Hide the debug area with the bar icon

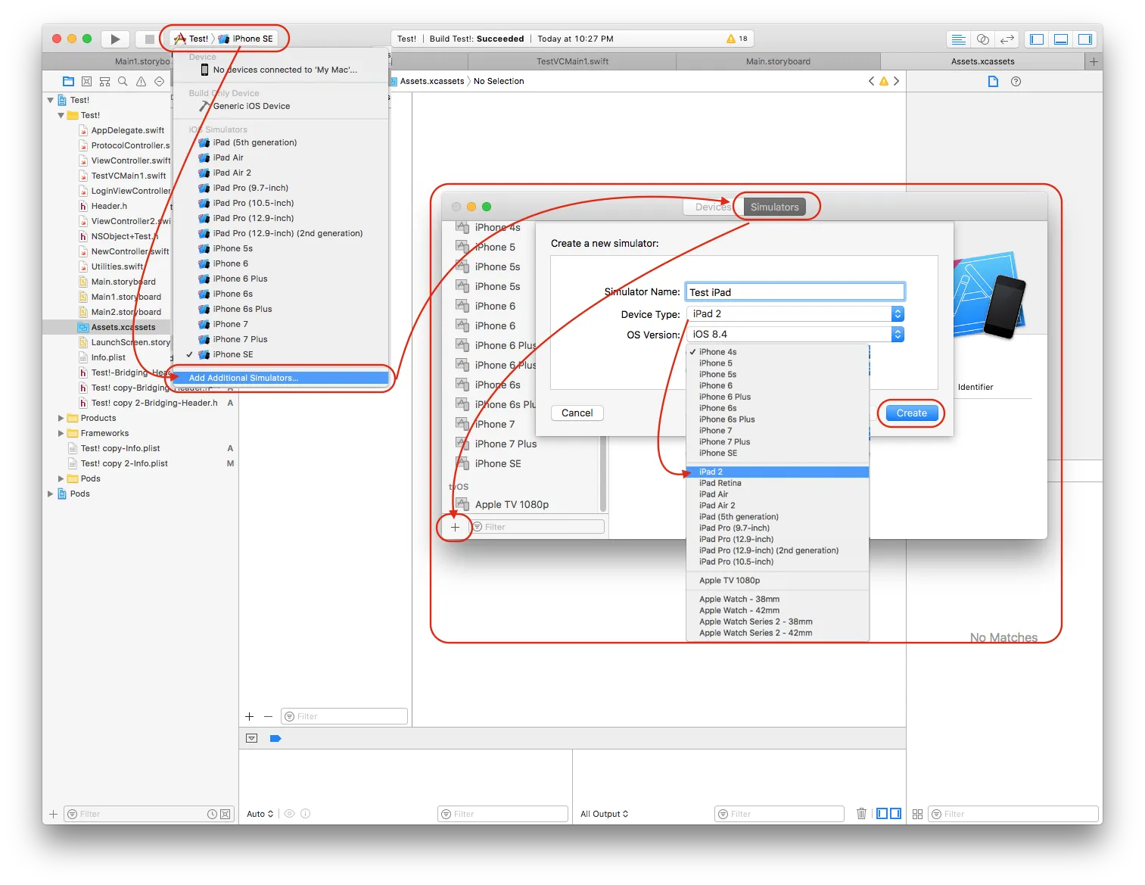[x=252, y=738]
